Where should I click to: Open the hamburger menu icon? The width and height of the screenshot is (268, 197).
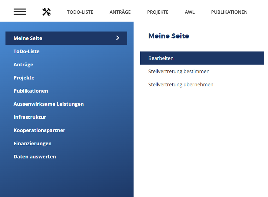tap(20, 12)
